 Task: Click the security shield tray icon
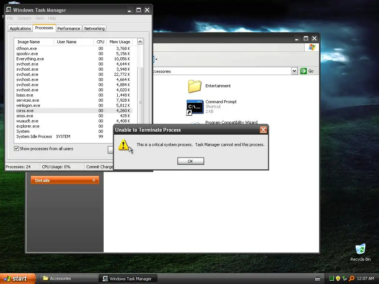(x=338, y=278)
